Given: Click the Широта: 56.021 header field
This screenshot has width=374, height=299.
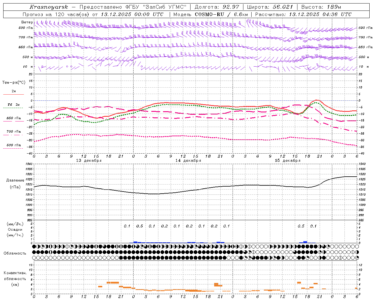Looking at the screenshot, I should 270,7.
